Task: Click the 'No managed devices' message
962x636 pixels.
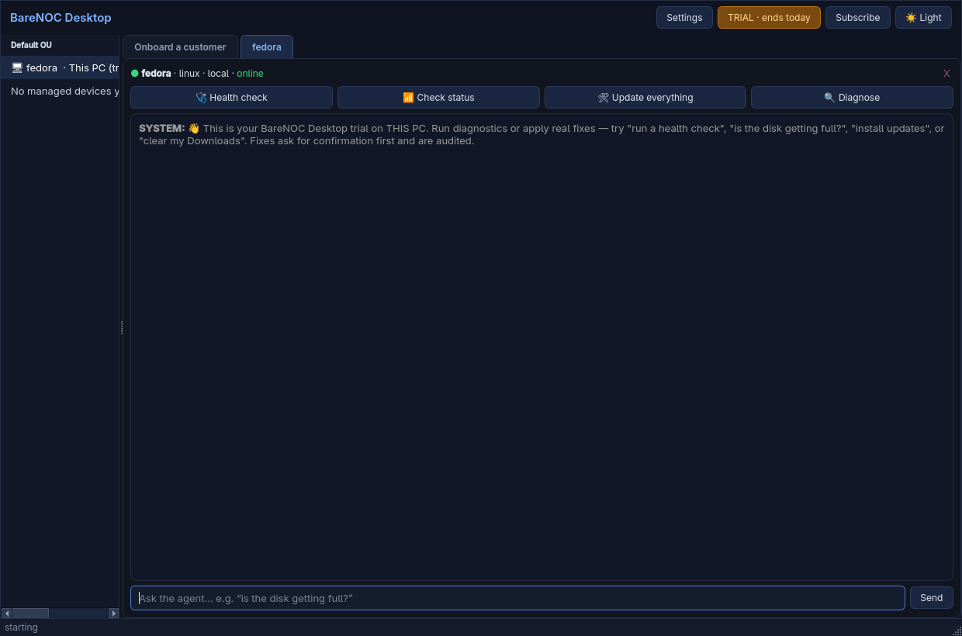Action: 65,92
